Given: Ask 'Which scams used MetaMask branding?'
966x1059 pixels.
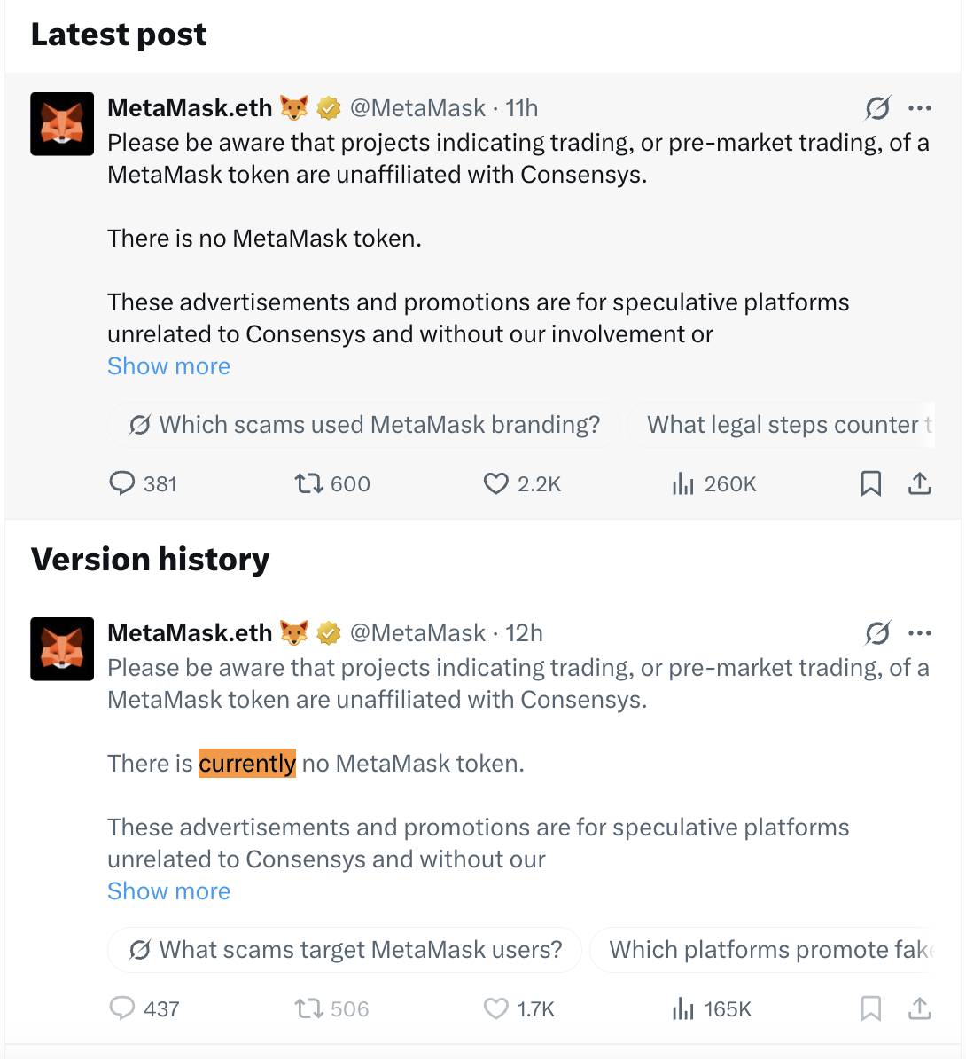Looking at the screenshot, I should [364, 425].
